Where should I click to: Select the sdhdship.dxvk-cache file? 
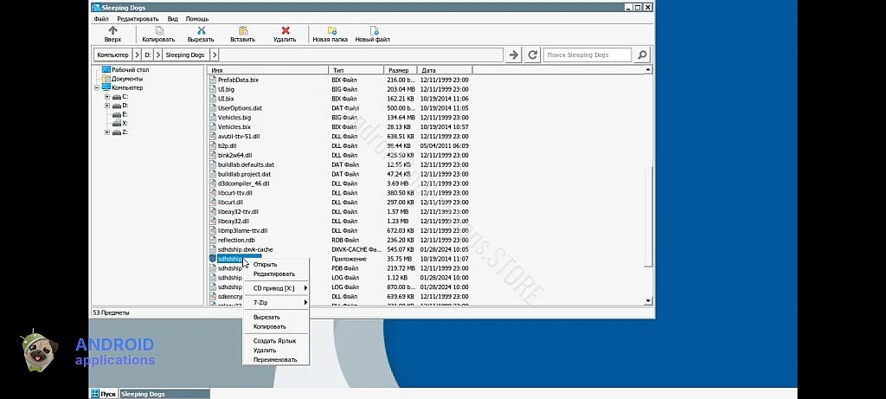point(245,249)
